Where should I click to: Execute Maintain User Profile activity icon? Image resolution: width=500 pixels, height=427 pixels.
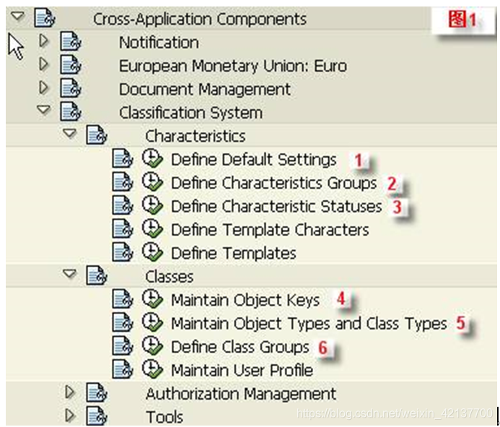coord(152,368)
